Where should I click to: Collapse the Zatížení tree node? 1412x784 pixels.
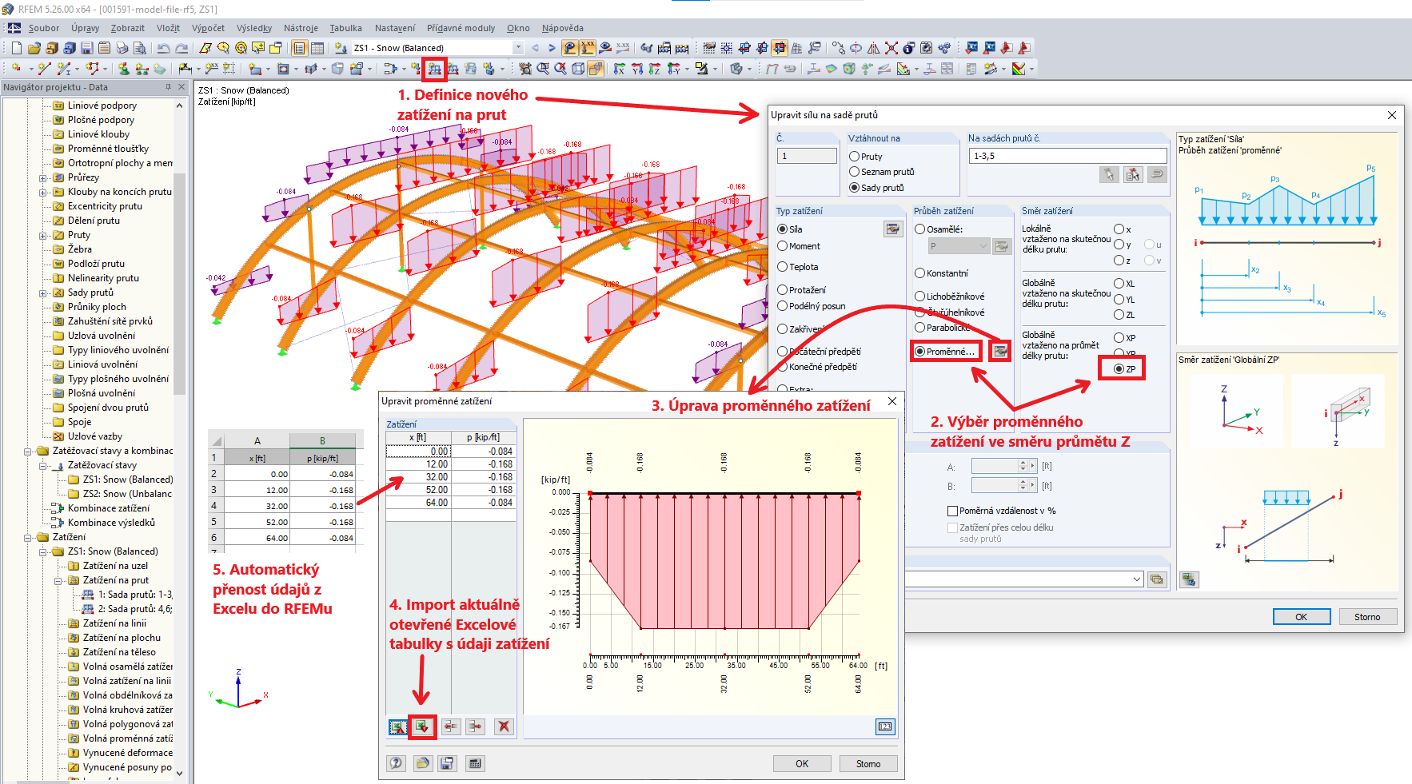[28, 537]
